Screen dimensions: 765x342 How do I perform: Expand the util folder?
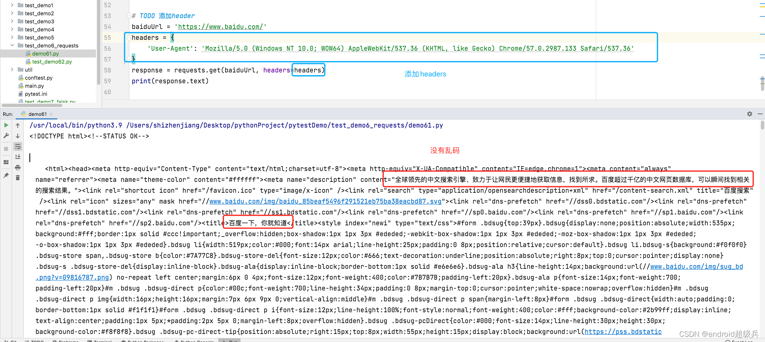click(12, 70)
